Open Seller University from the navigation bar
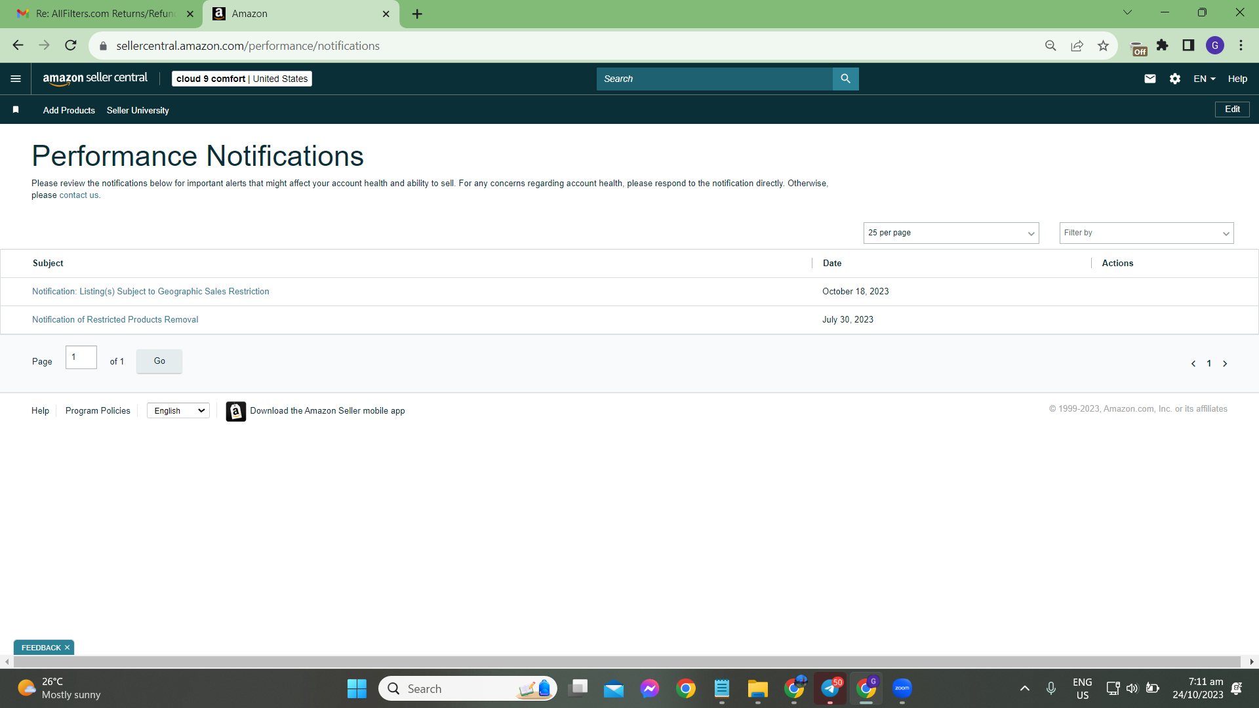This screenshot has width=1259, height=708. click(x=138, y=110)
